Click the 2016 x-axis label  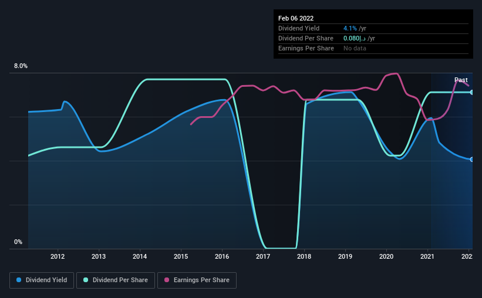coord(222,256)
